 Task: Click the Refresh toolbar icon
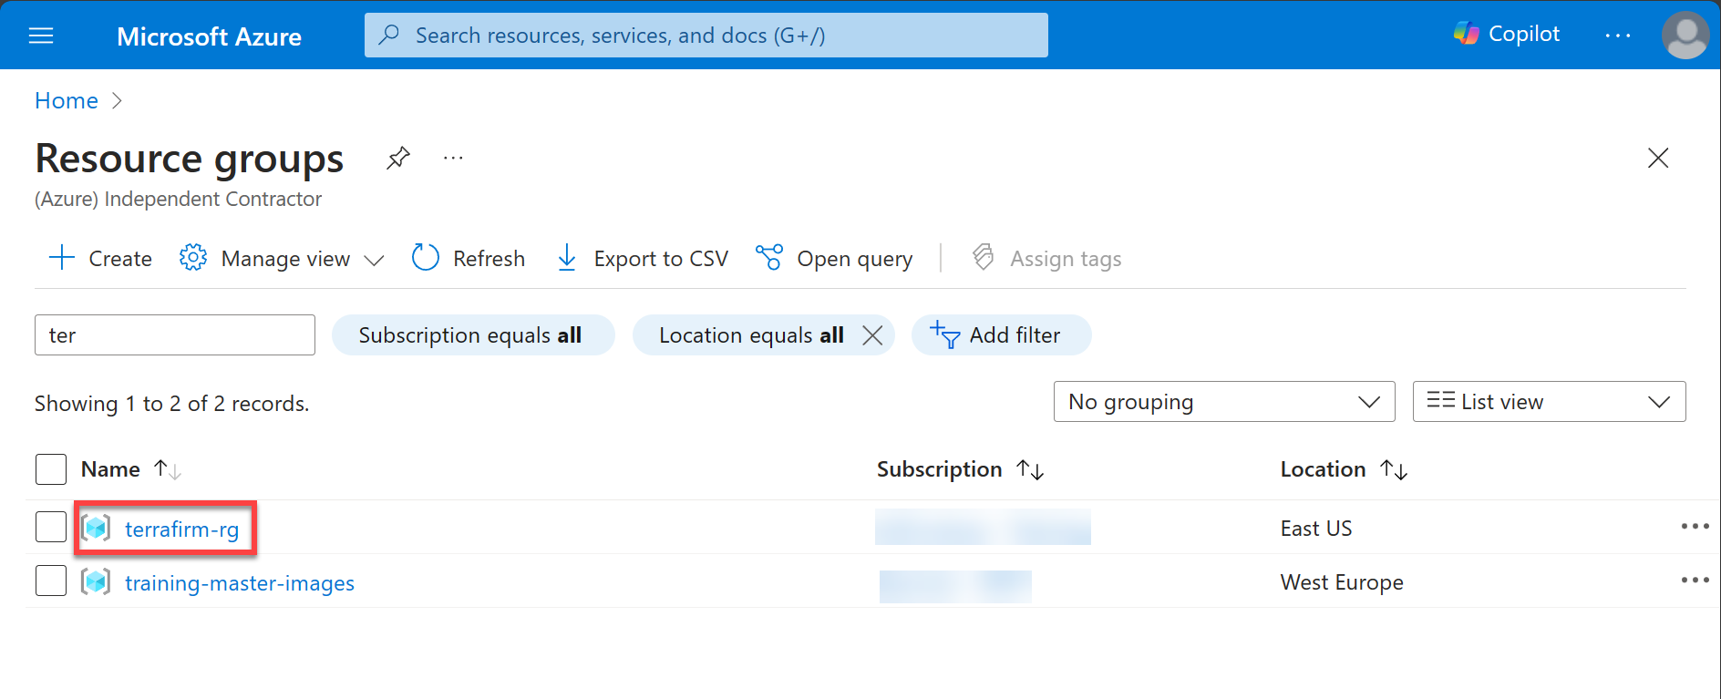[x=426, y=258]
